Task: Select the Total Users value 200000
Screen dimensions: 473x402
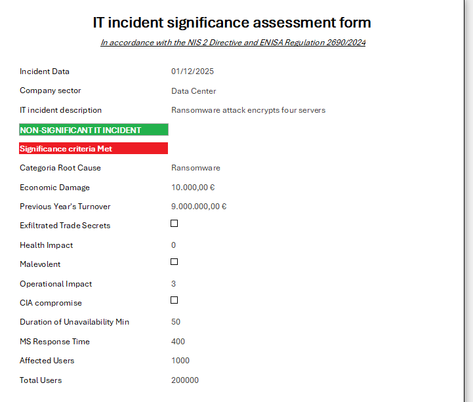Action: pos(185,380)
